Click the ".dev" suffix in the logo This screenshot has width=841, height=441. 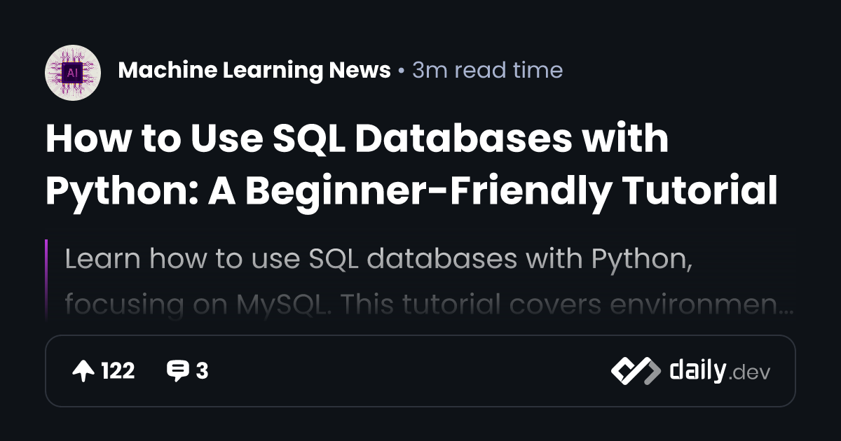[x=750, y=373]
